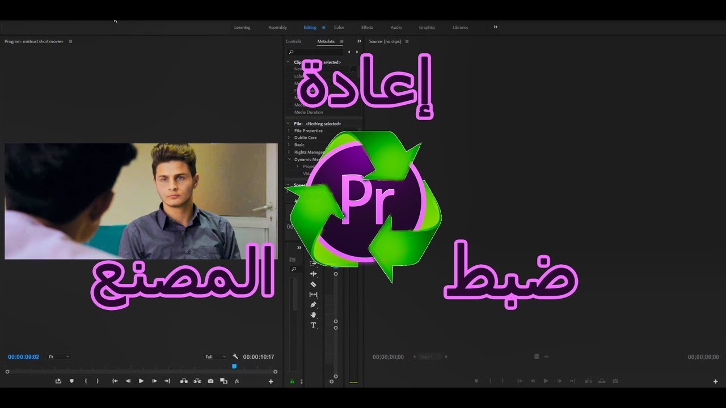Expand Dublin Core metadata group
Viewport: 726px width, 408px height.
(289, 138)
